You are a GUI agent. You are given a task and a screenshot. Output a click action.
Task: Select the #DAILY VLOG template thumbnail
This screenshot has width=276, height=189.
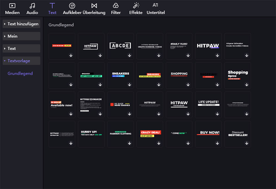179,46
